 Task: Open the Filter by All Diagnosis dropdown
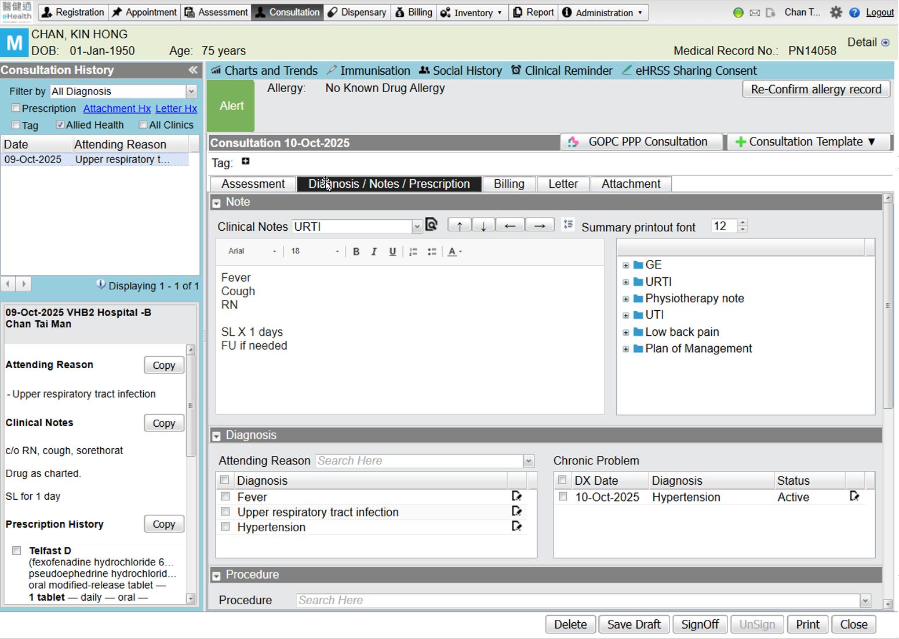[x=191, y=92]
